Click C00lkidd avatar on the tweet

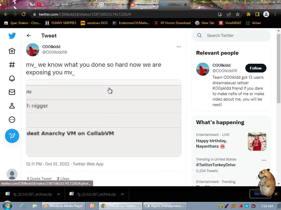(x=33, y=50)
